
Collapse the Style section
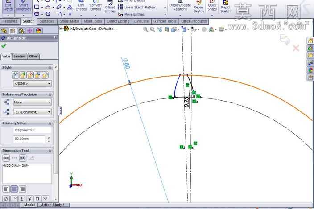pyautogui.click(x=50, y=68)
